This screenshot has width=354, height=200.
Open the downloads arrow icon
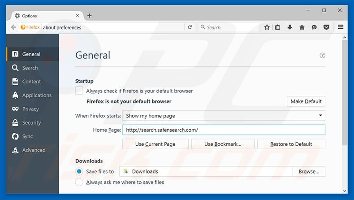click(289, 27)
